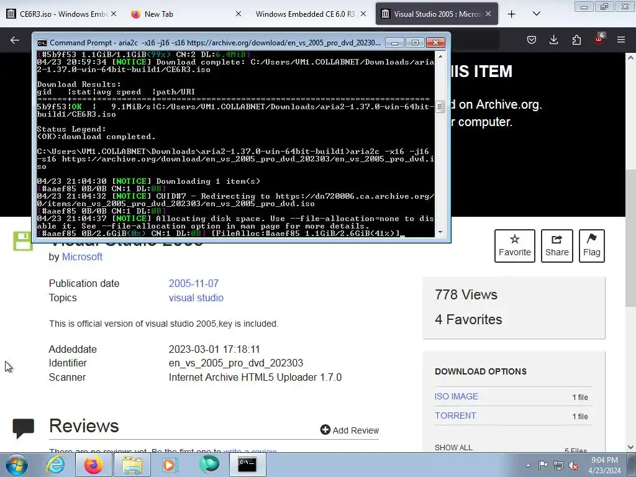Click the muted volume tray icon

tap(573, 465)
